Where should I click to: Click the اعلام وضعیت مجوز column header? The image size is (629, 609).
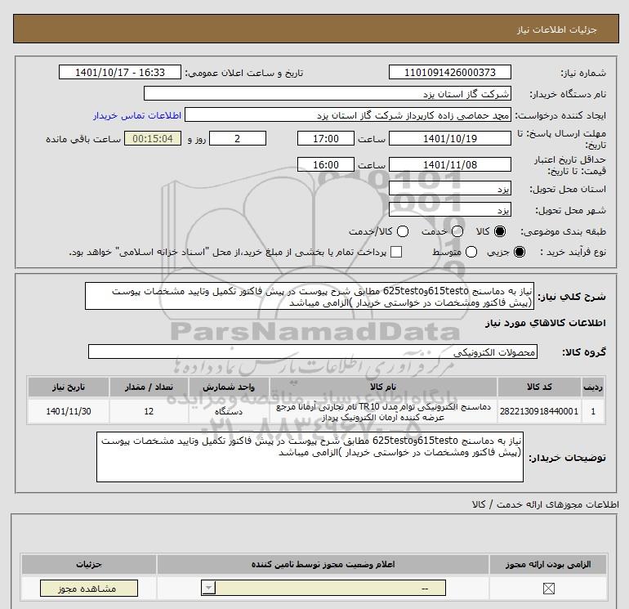pos(323,564)
